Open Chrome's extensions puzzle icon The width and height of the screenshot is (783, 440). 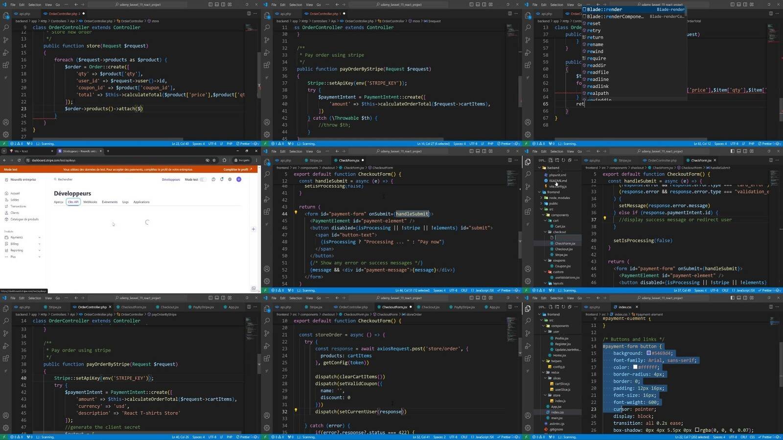tap(224, 160)
